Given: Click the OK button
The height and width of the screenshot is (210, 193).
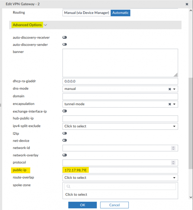Looking at the screenshot, I should pos(83,205).
